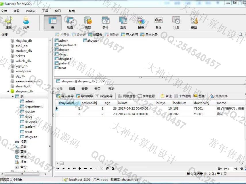Open the 模型 (Model) toolbar icon
The height and width of the screenshot is (184, 246).
tap(194, 23)
